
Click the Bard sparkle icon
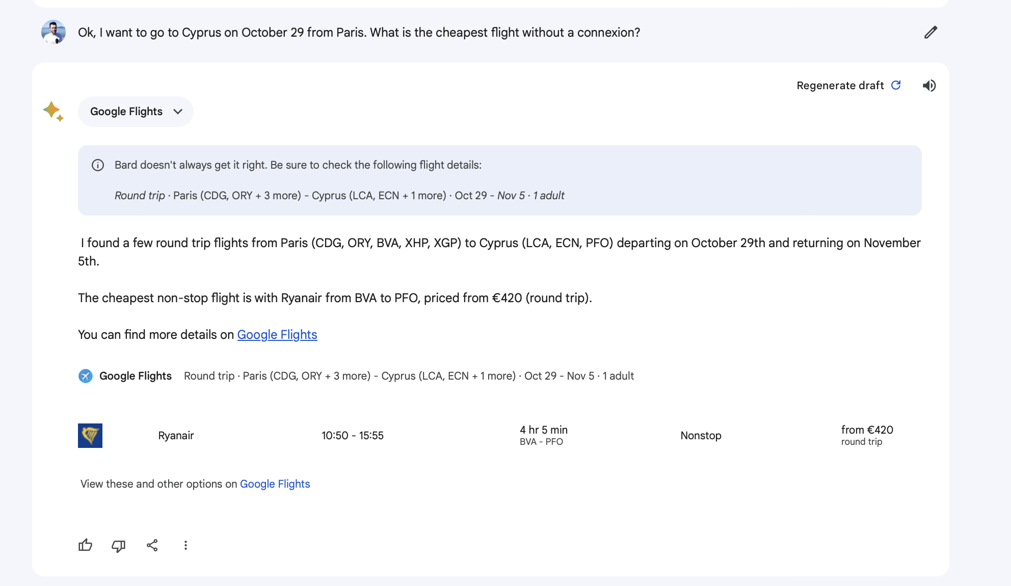click(x=53, y=111)
